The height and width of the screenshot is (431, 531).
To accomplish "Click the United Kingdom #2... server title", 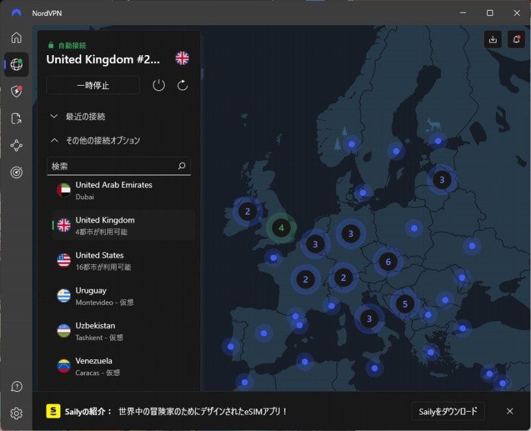I will pyautogui.click(x=103, y=59).
